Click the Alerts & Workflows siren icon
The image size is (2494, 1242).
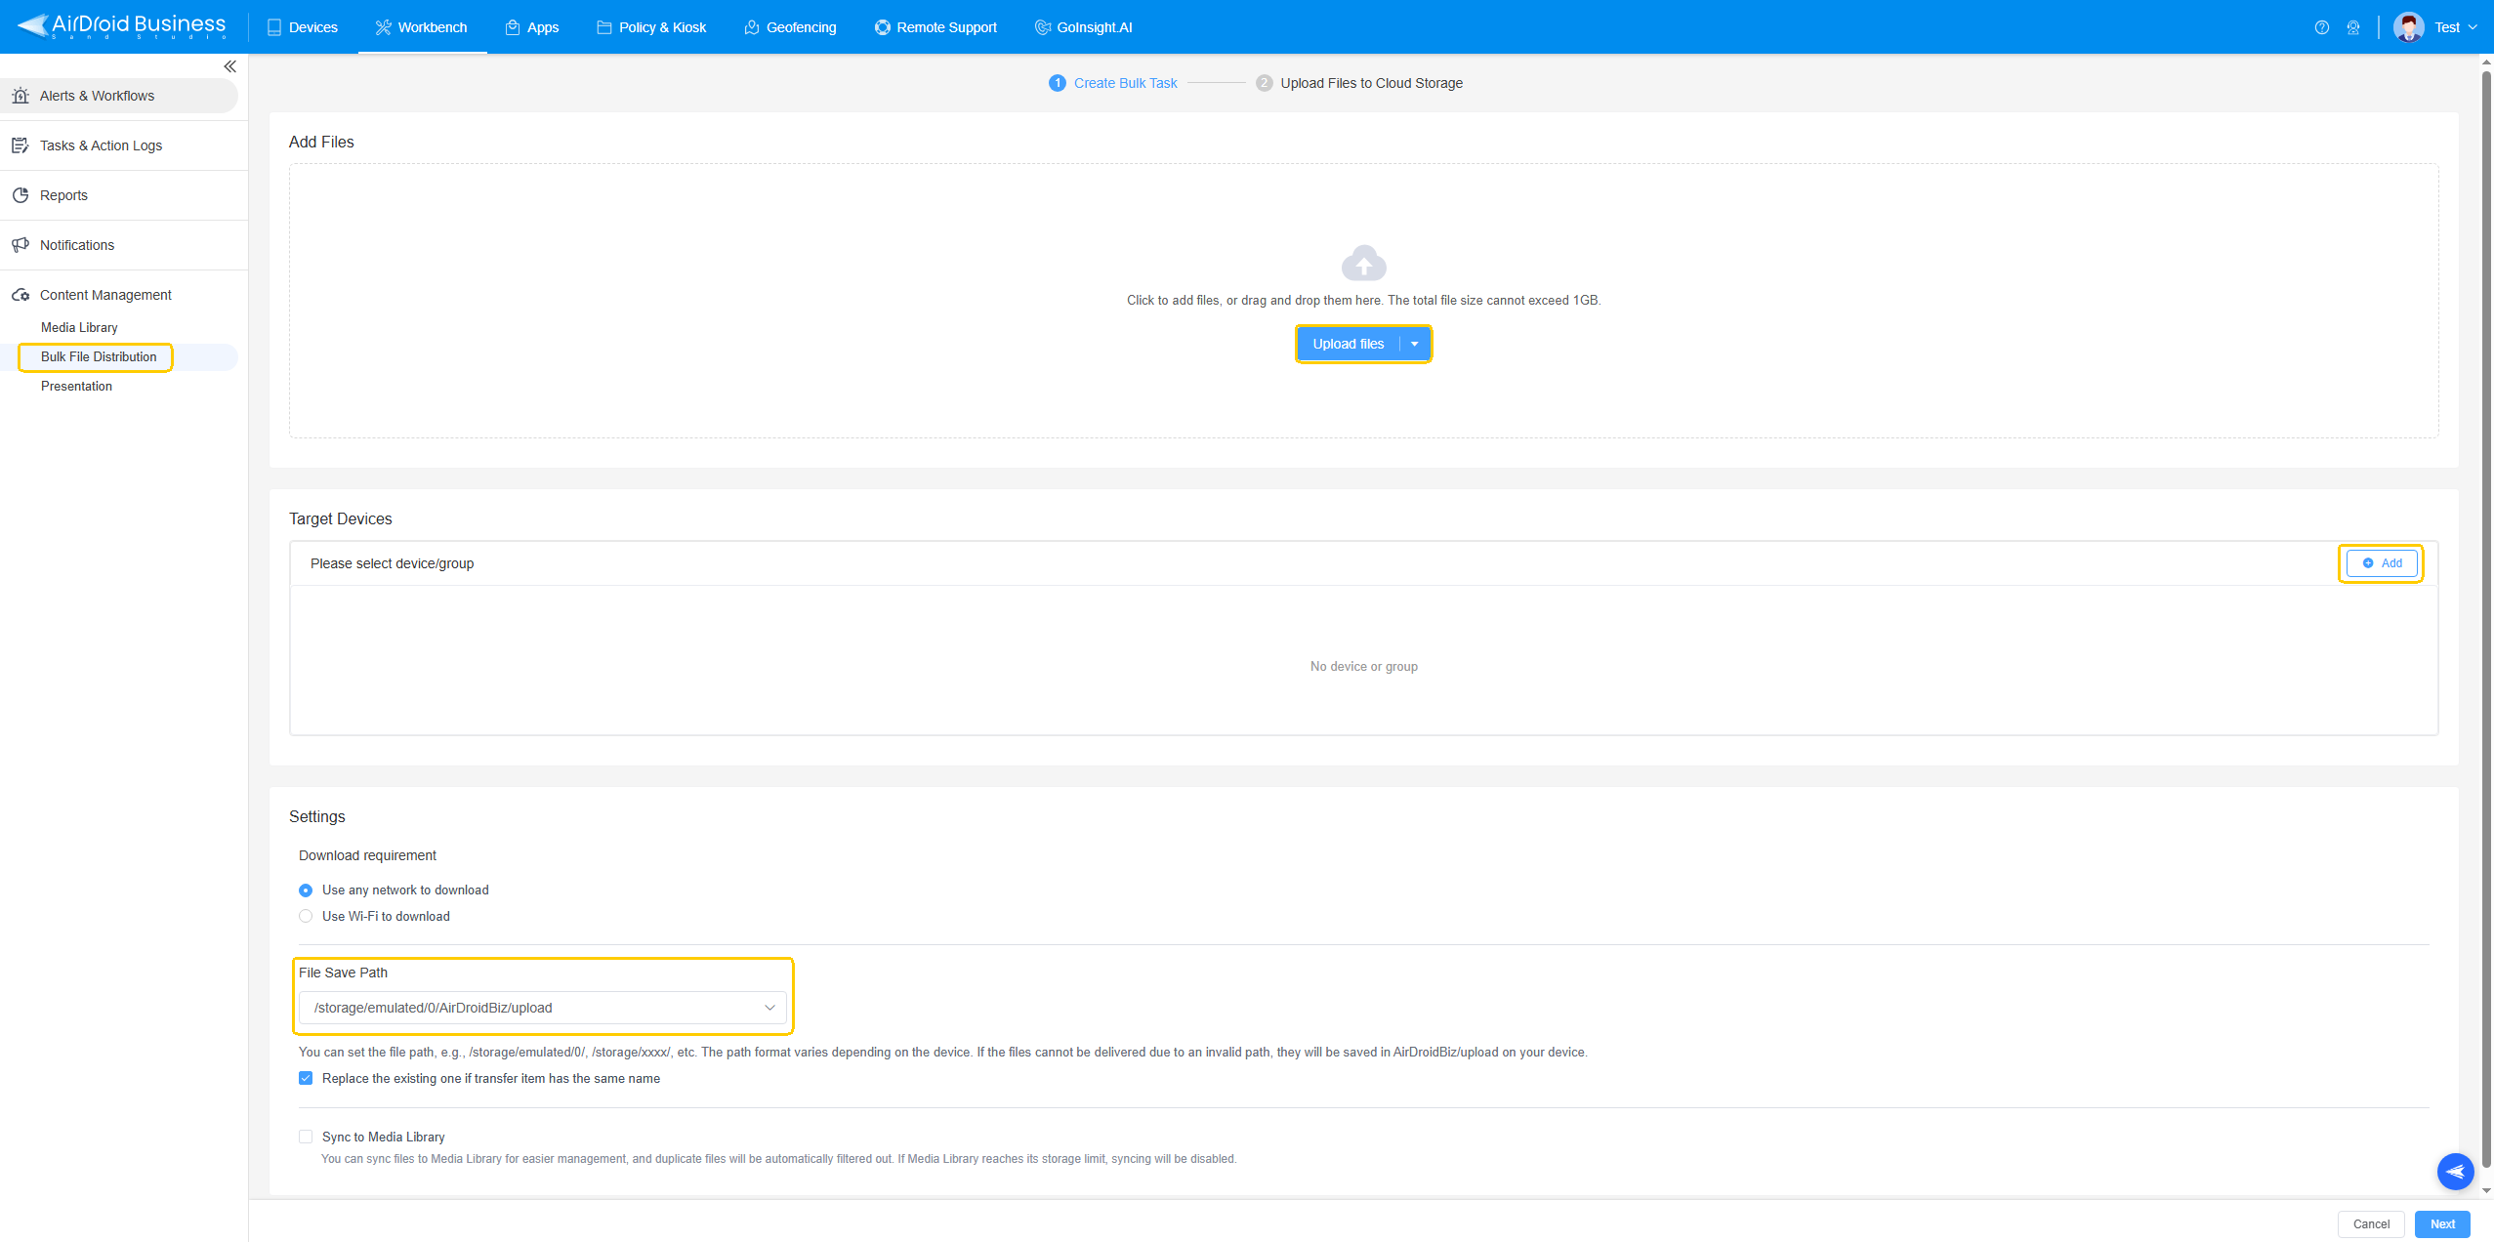21,96
